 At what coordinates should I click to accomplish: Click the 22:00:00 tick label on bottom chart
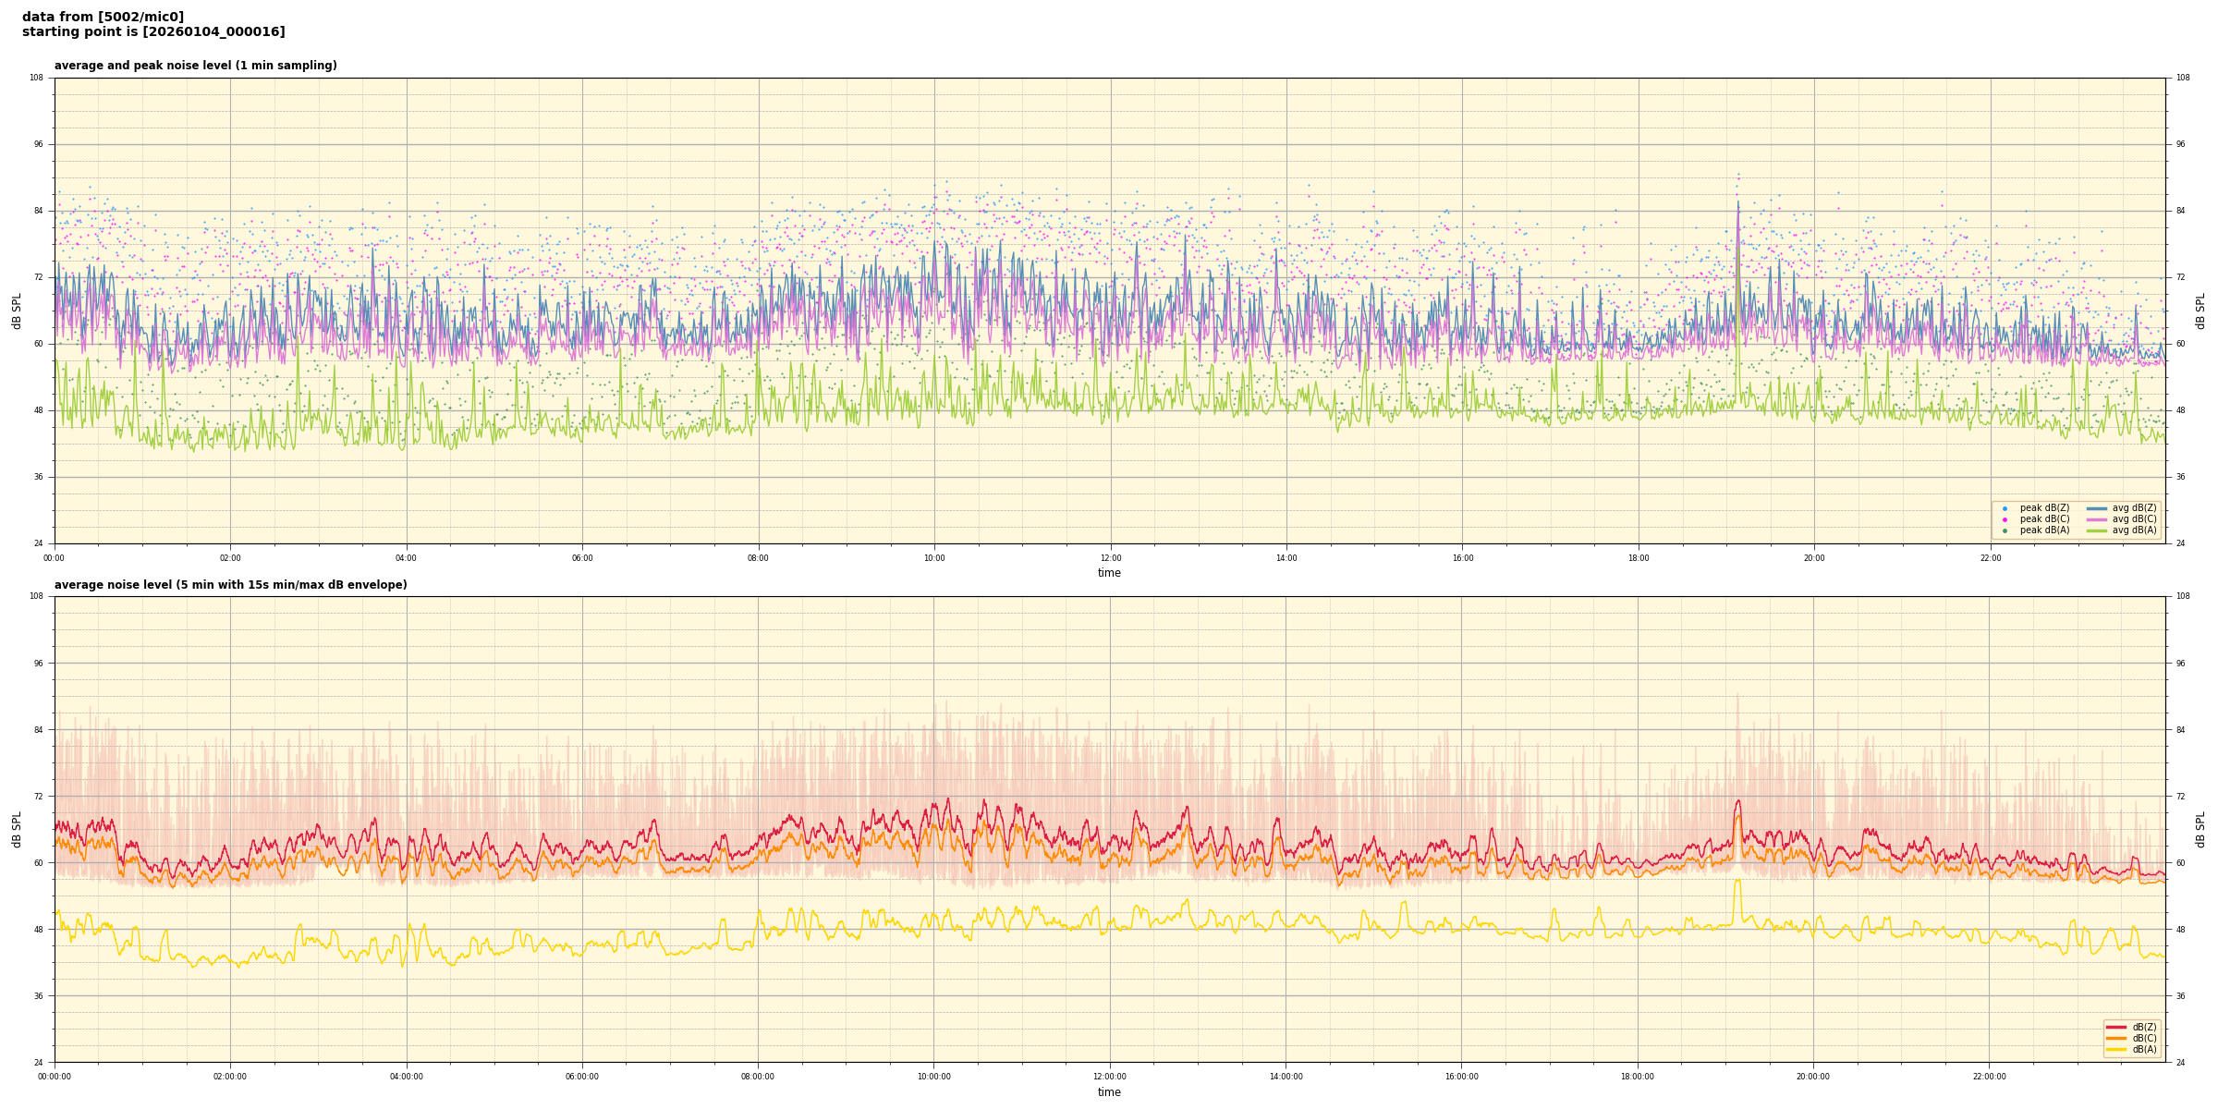click(x=1990, y=1077)
